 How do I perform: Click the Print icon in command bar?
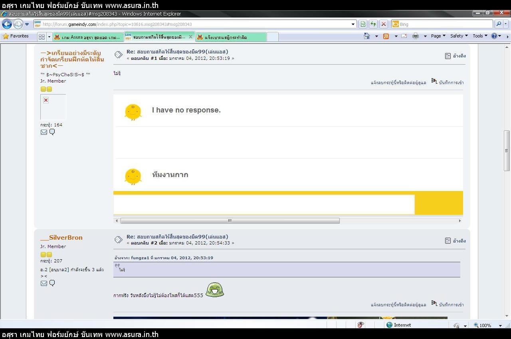[415, 36]
